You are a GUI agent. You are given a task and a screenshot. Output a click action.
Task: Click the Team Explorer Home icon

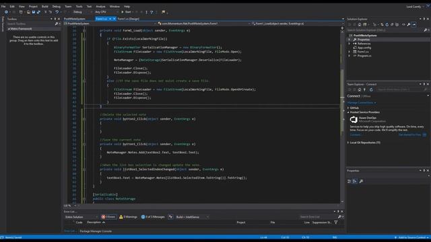coord(360,89)
